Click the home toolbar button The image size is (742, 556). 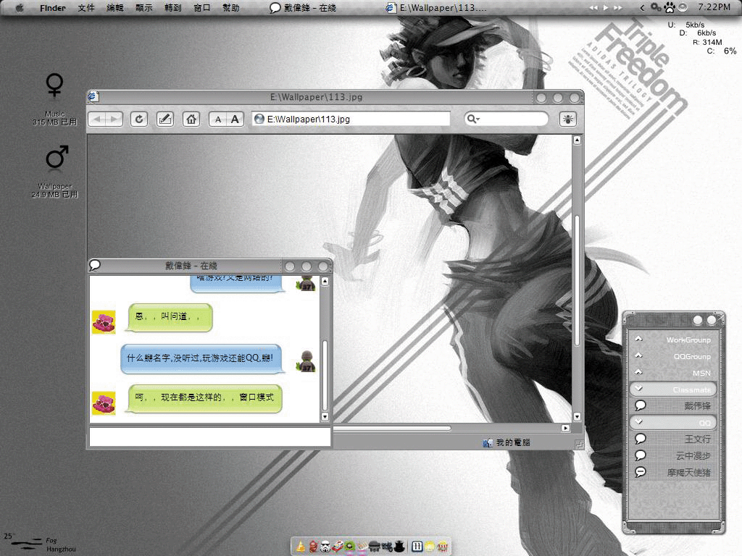point(191,119)
